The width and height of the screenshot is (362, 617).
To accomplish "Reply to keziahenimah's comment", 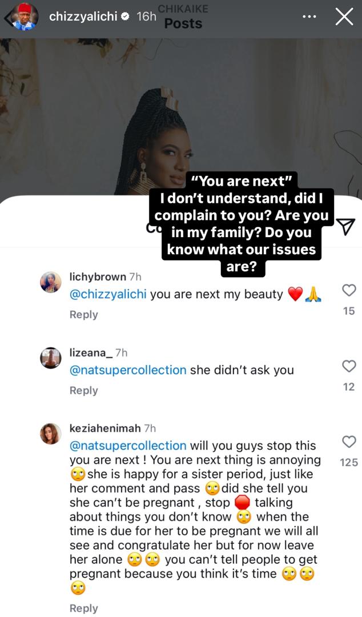I will pyautogui.click(x=83, y=608).
